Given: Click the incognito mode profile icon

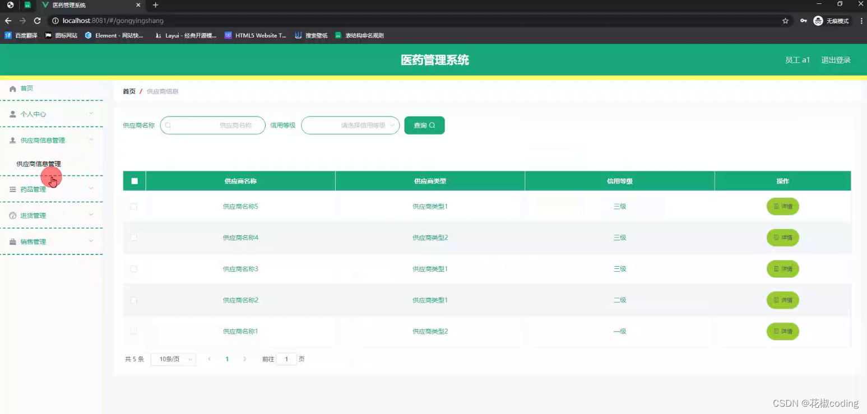Looking at the screenshot, I should [818, 21].
